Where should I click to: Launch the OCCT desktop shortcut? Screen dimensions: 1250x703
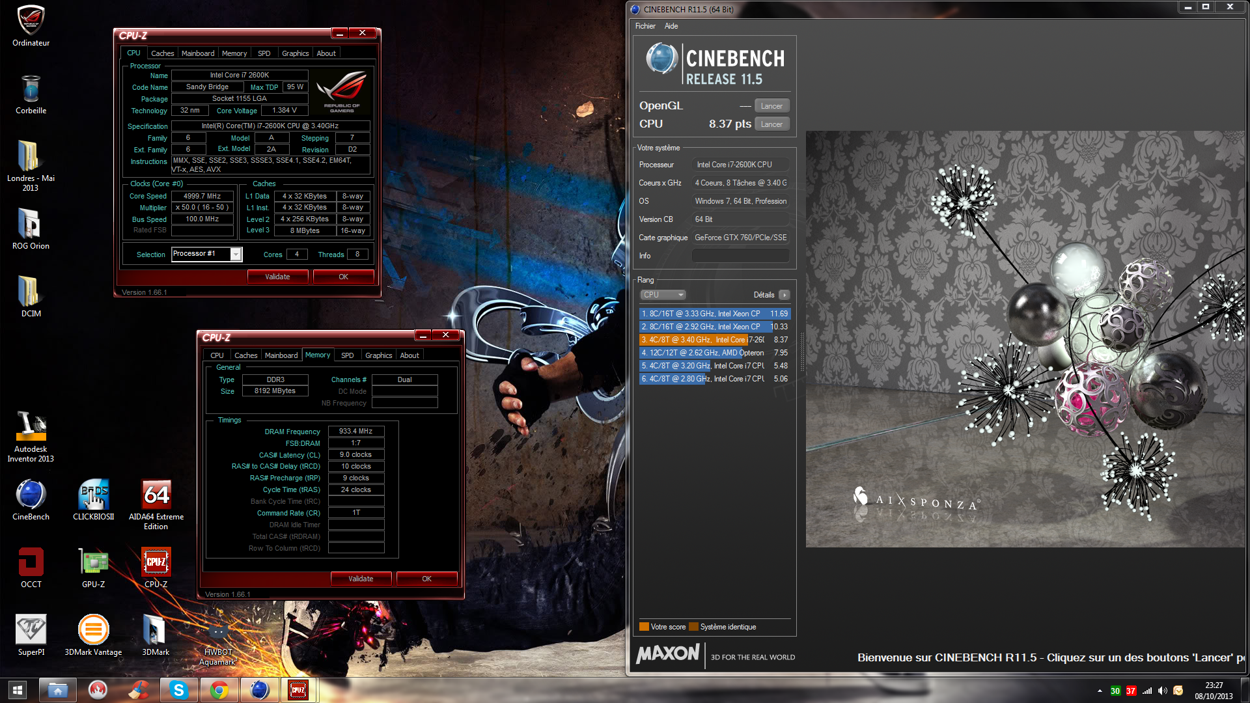click(31, 568)
